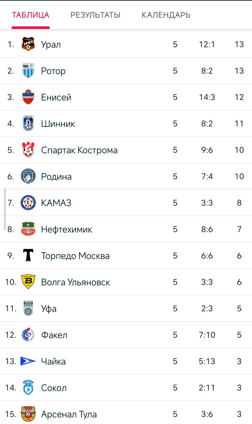The width and height of the screenshot is (252, 424).
Task: Tap the Спартак Кострома crest
Action: coord(28,150)
